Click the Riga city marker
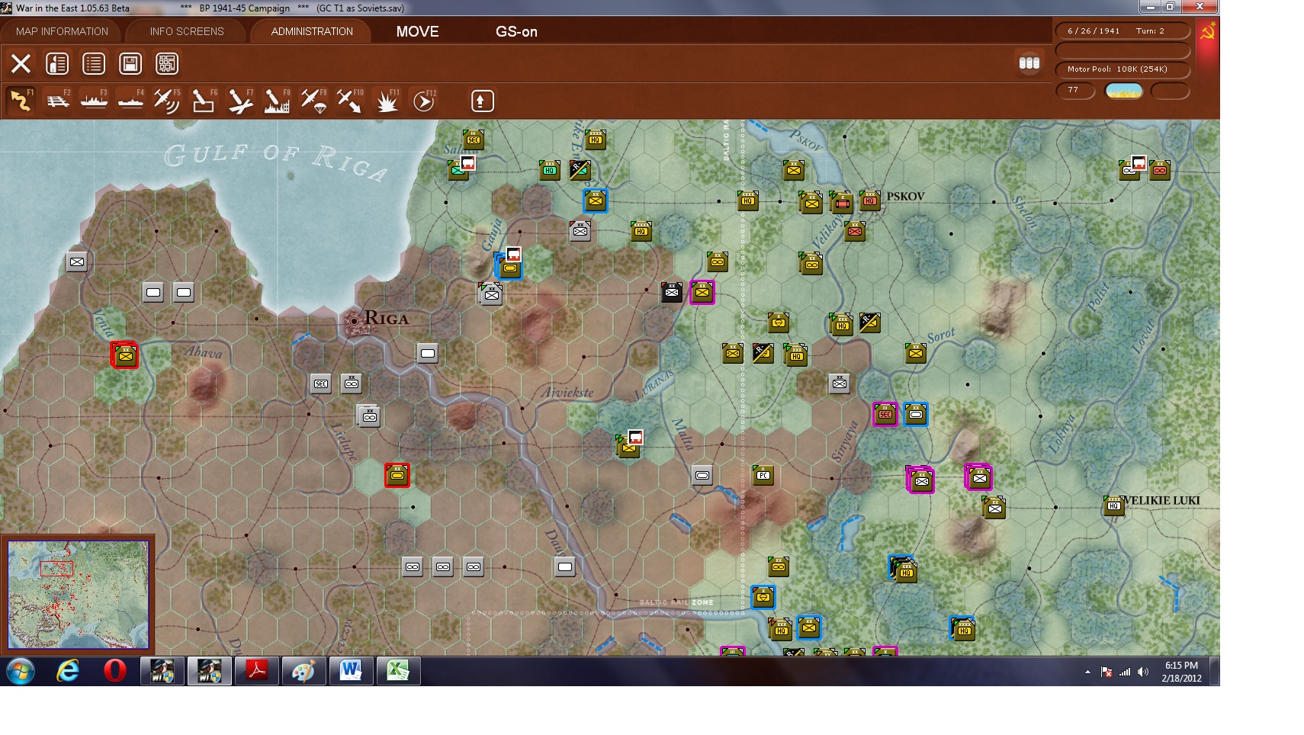The height and width of the screenshot is (735, 1304). [x=354, y=321]
